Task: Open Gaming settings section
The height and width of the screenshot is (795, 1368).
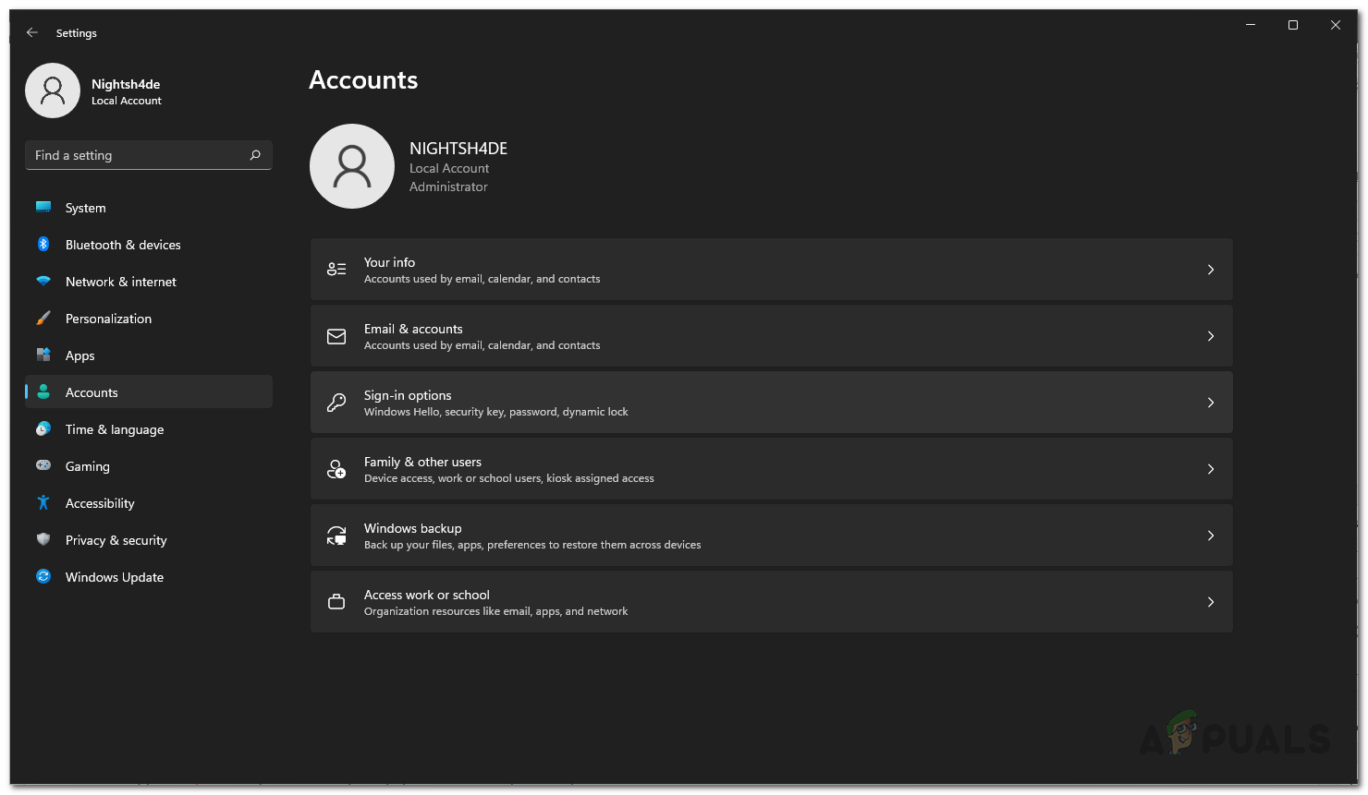Action: pos(88,466)
